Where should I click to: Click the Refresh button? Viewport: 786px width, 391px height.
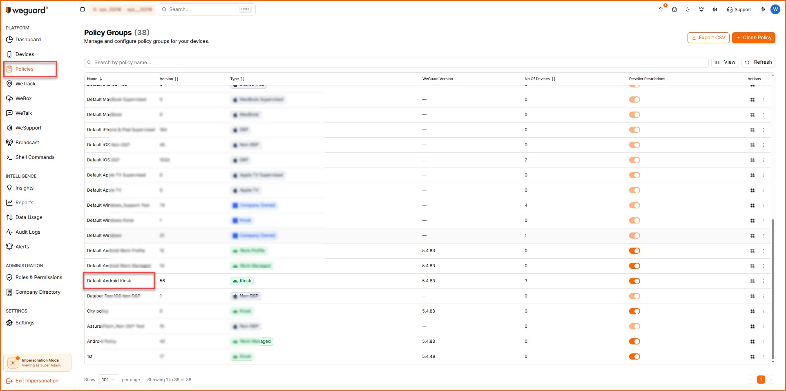(x=758, y=63)
